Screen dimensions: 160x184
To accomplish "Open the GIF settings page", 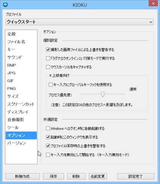I will 21,81.
